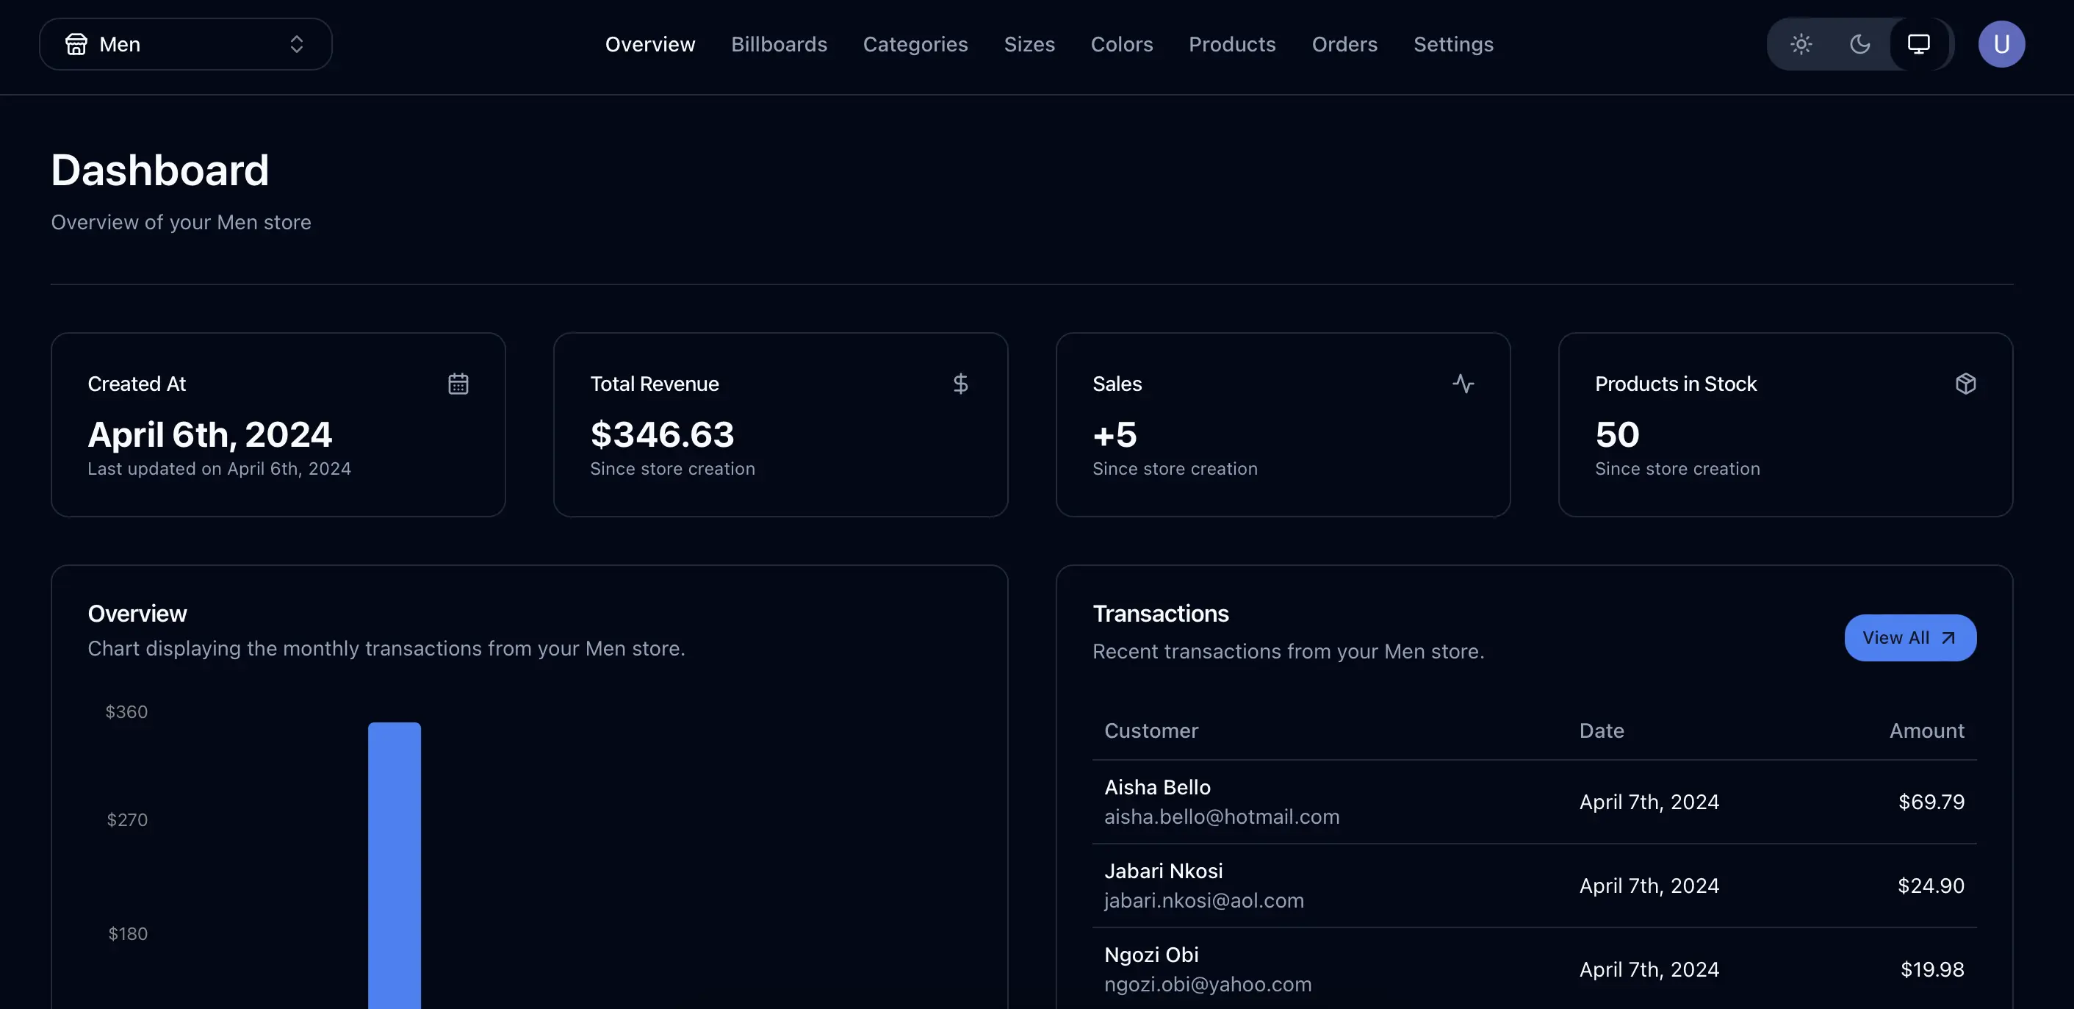
Task: Navigate to the Products tab
Action: coord(1232,44)
